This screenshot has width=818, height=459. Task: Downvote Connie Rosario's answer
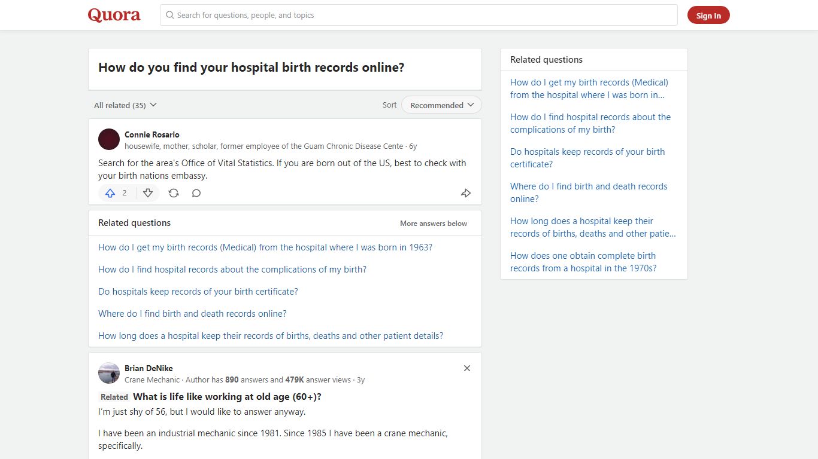click(148, 193)
